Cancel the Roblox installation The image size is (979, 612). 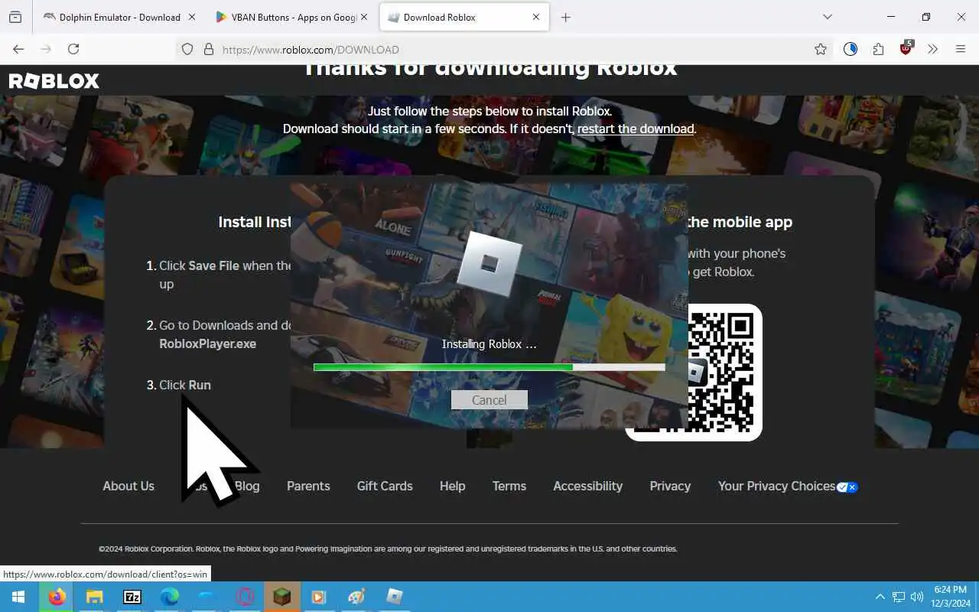489,400
